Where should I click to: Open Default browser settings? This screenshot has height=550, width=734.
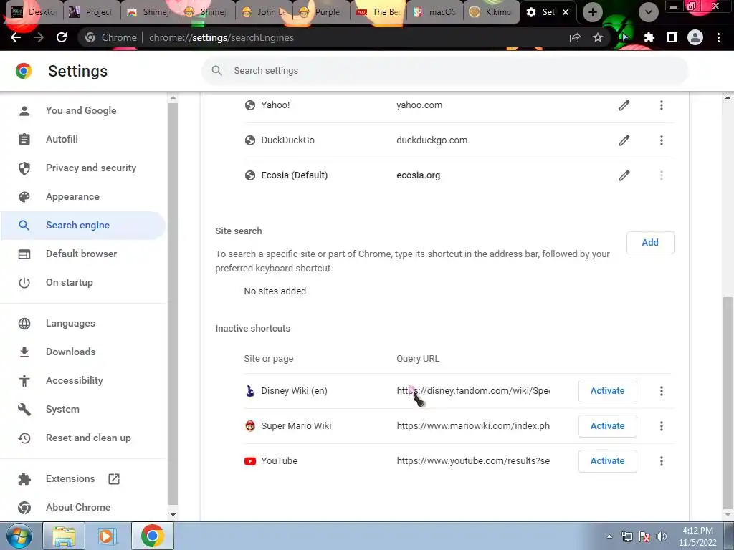tap(82, 254)
